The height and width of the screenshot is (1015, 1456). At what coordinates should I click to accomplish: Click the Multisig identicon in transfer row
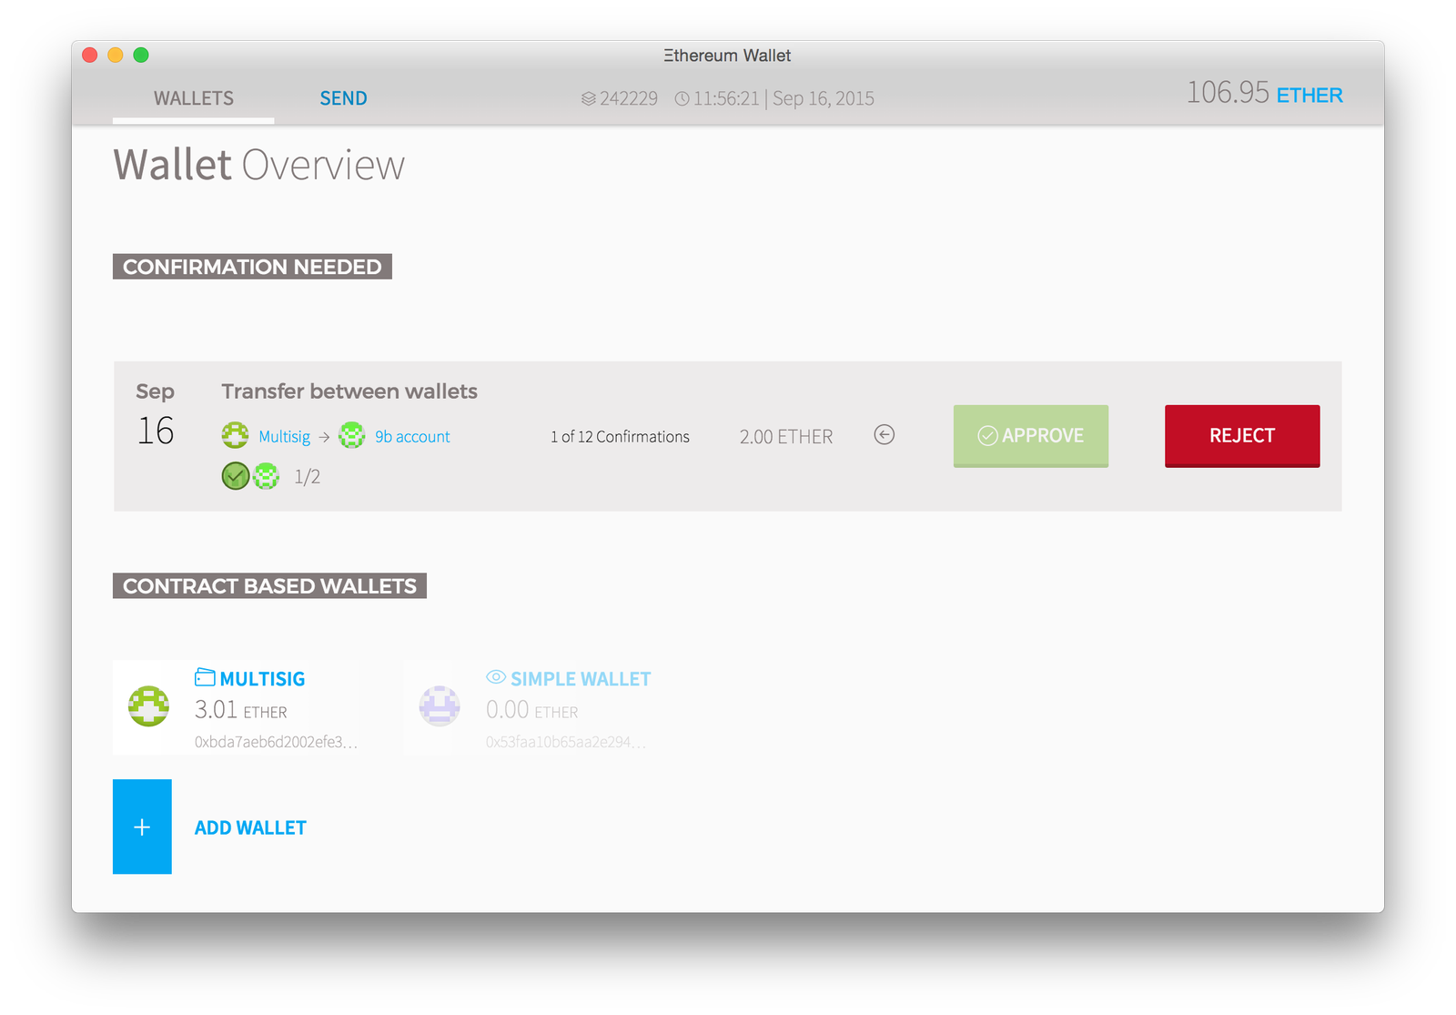point(235,435)
